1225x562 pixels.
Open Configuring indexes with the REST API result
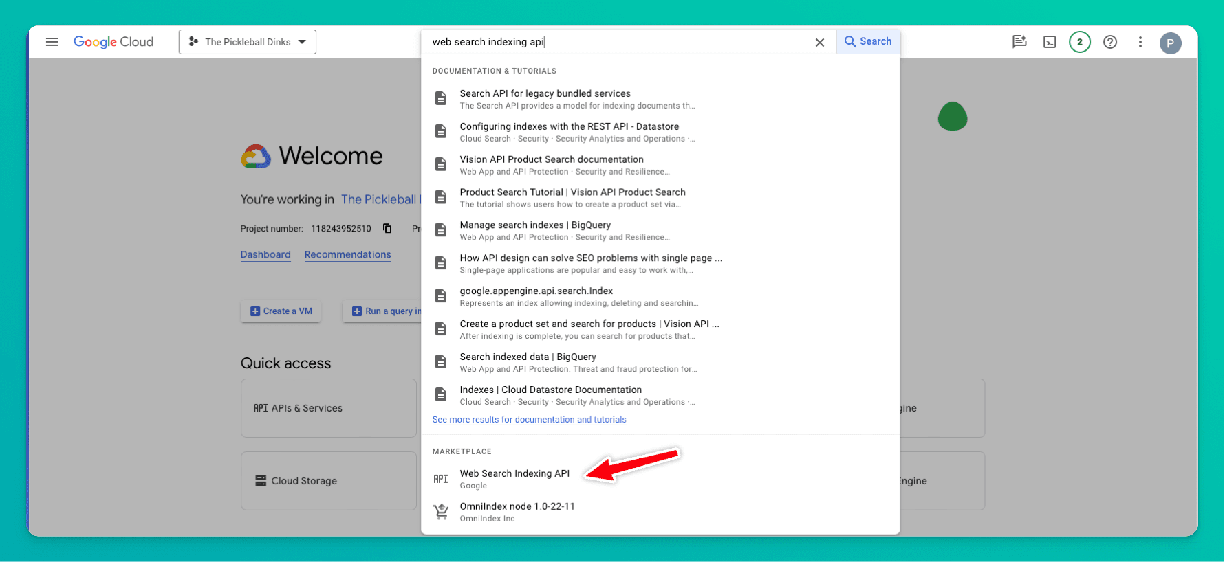pos(660,132)
